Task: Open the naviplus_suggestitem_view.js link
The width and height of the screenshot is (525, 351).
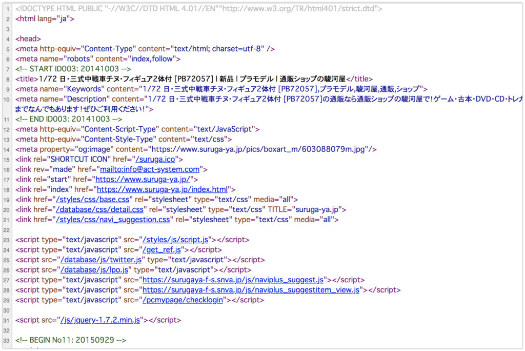Action: [x=251, y=290]
